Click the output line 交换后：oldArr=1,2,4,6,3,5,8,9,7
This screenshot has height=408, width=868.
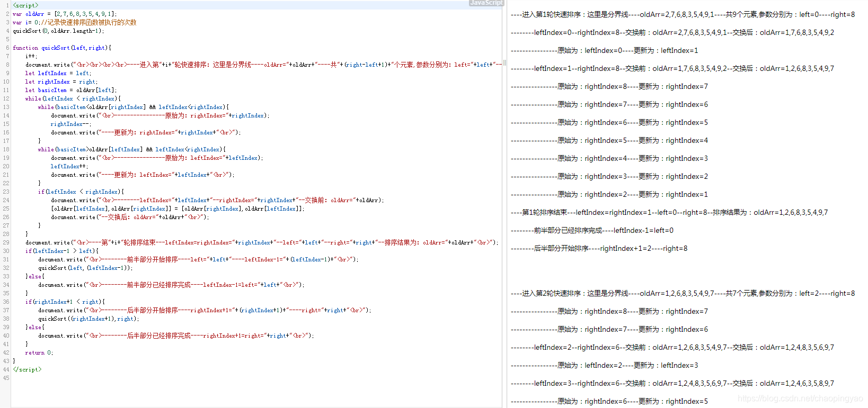click(672, 383)
